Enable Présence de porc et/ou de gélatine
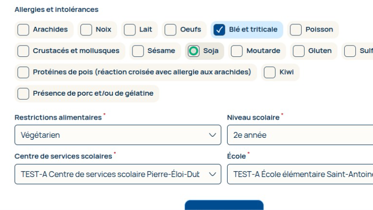The height and width of the screenshot is (210, 373). 23,94
